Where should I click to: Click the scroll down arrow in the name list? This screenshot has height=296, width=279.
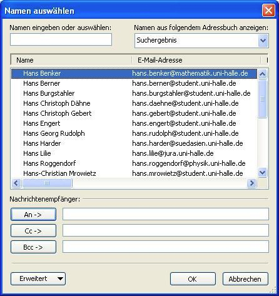point(262,173)
